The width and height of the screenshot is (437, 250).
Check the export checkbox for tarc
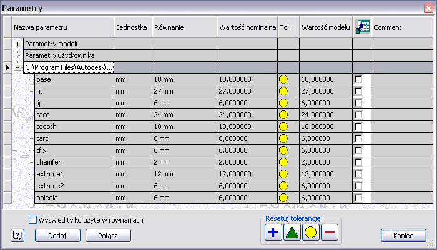tap(358, 138)
